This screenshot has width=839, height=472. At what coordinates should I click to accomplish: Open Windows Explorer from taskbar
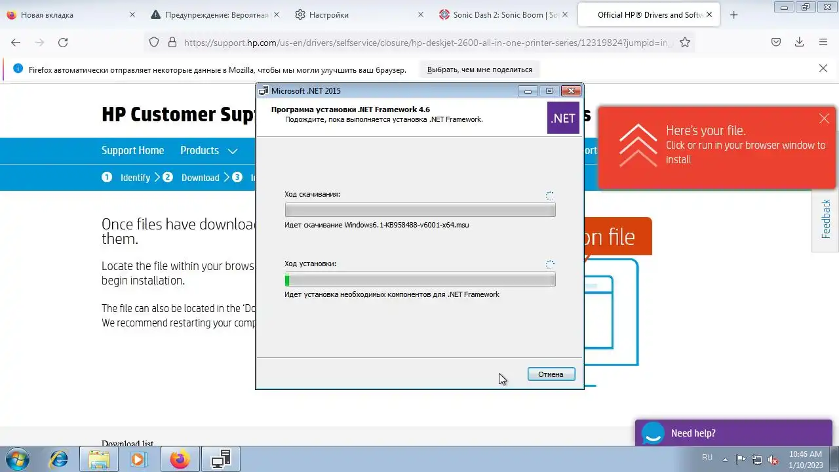pyautogui.click(x=99, y=459)
